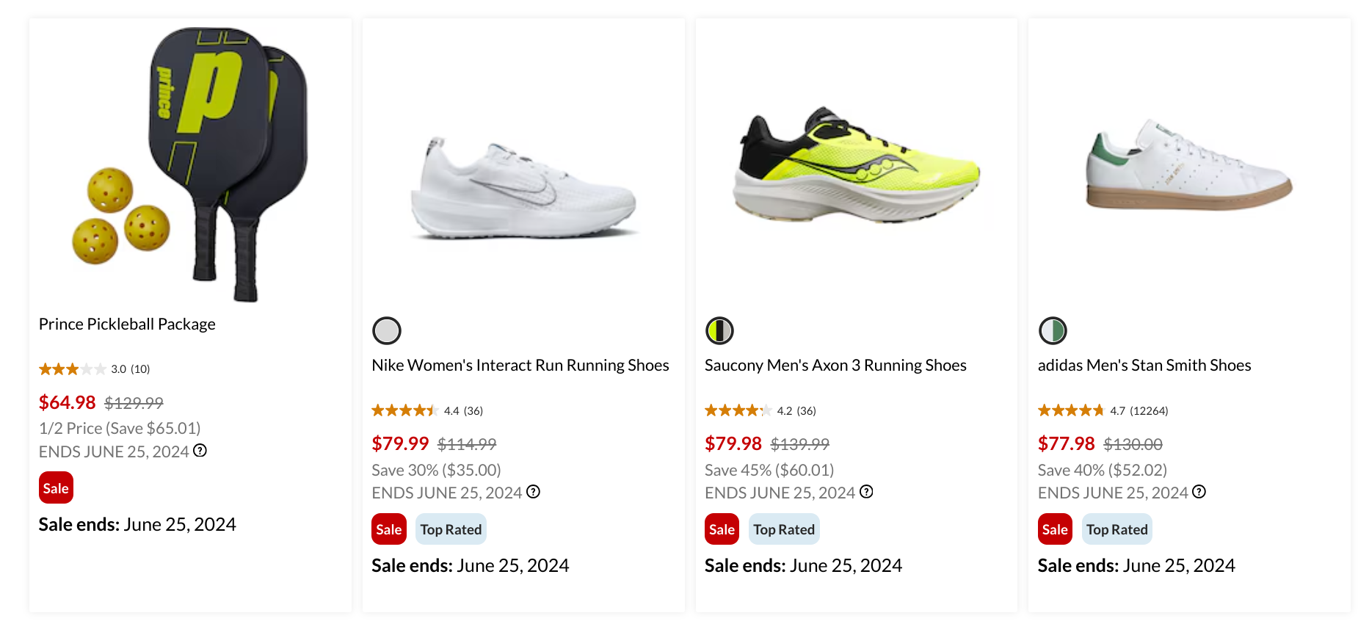Open adidas Men's Stan Smith Shoes link
The image size is (1358, 624).
click(x=1144, y=366)
